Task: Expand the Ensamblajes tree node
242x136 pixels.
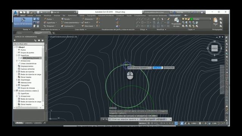Action: [17, 80]
